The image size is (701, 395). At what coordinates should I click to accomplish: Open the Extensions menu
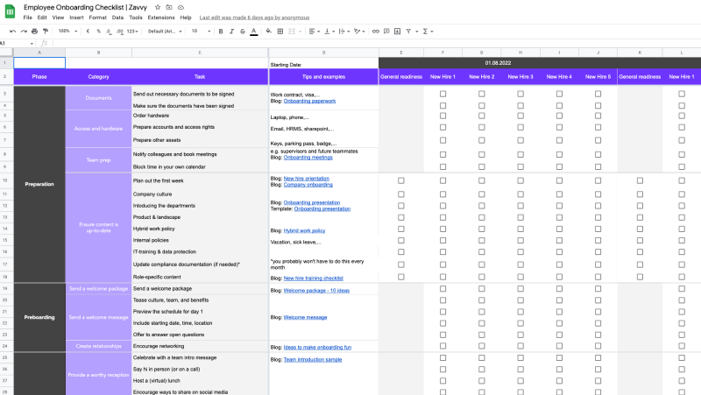pos(160,18)
